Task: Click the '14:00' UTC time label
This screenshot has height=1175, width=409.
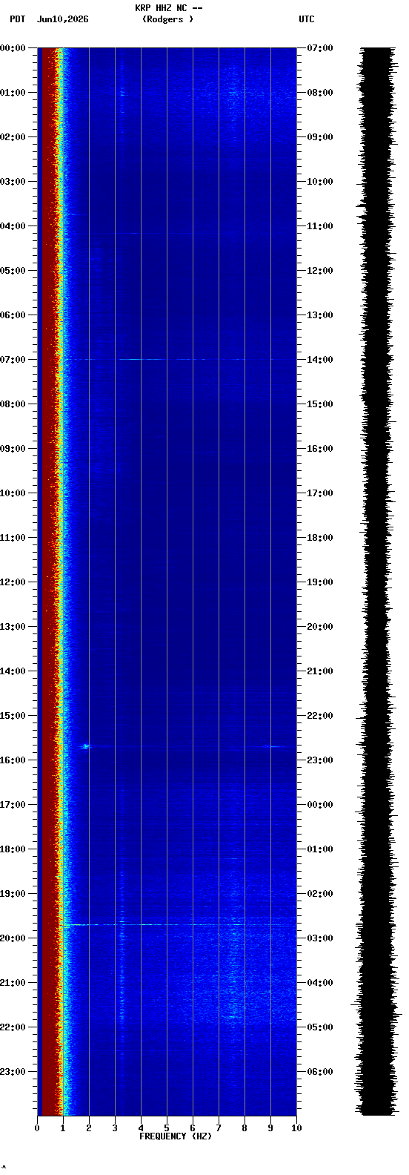Action: coord(320,360)
